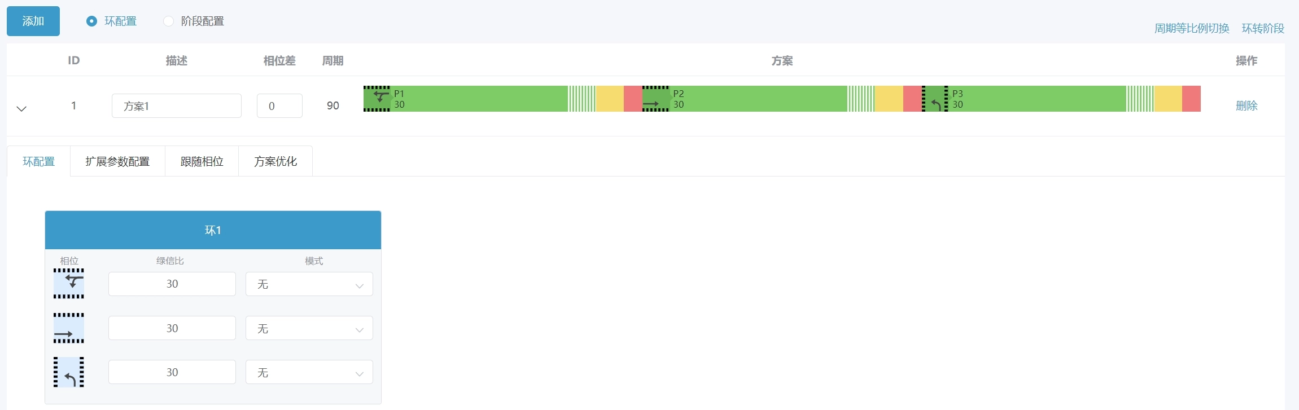Image resolution: width=1299 pixels, height=410 pixels.
Task: Select the 环配置 radio button
Action: [91, 21]
